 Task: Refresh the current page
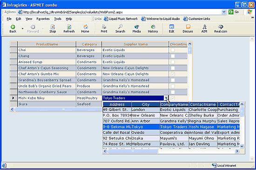coord(69,29)
